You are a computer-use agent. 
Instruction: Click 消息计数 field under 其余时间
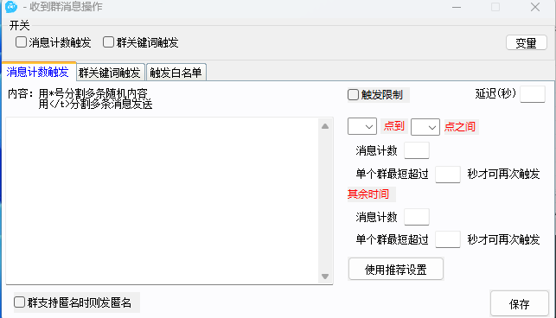417,217
